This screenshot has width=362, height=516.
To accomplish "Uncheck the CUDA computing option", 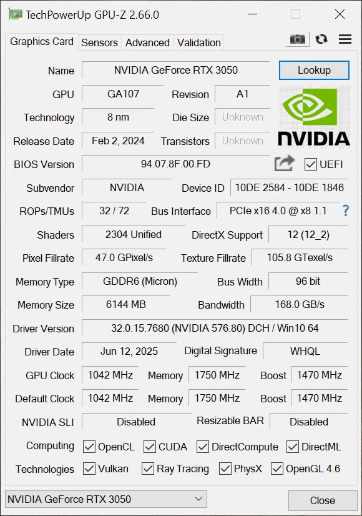I will 149,447.
